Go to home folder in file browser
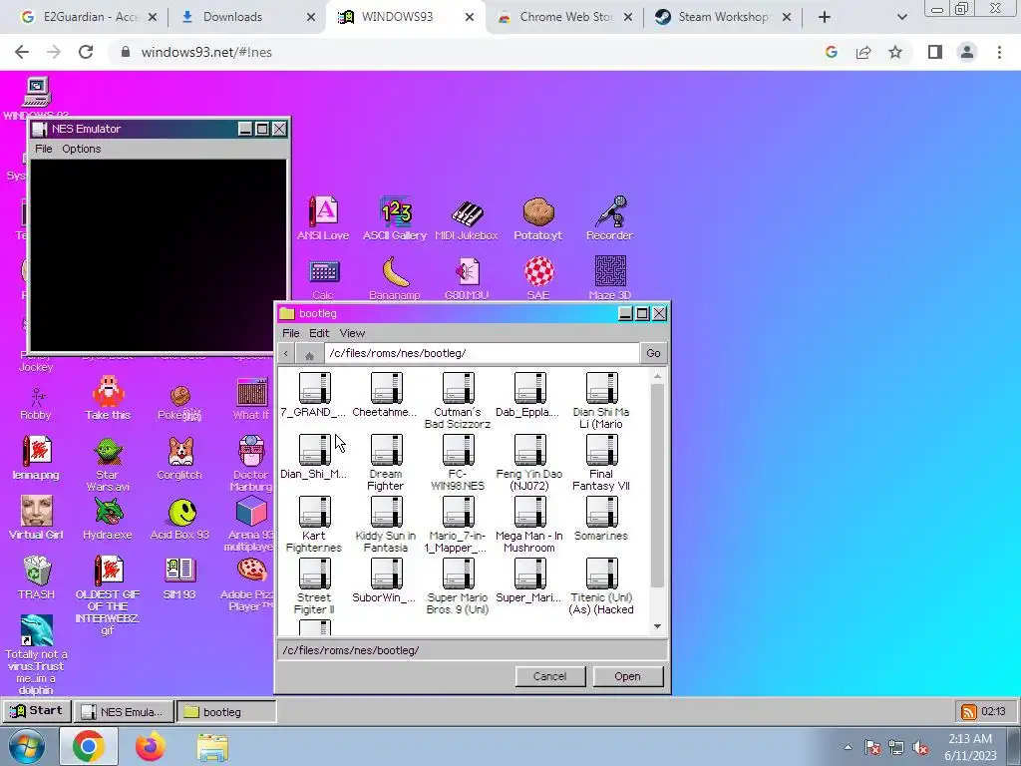1021x766 pixels. [309, 354]
